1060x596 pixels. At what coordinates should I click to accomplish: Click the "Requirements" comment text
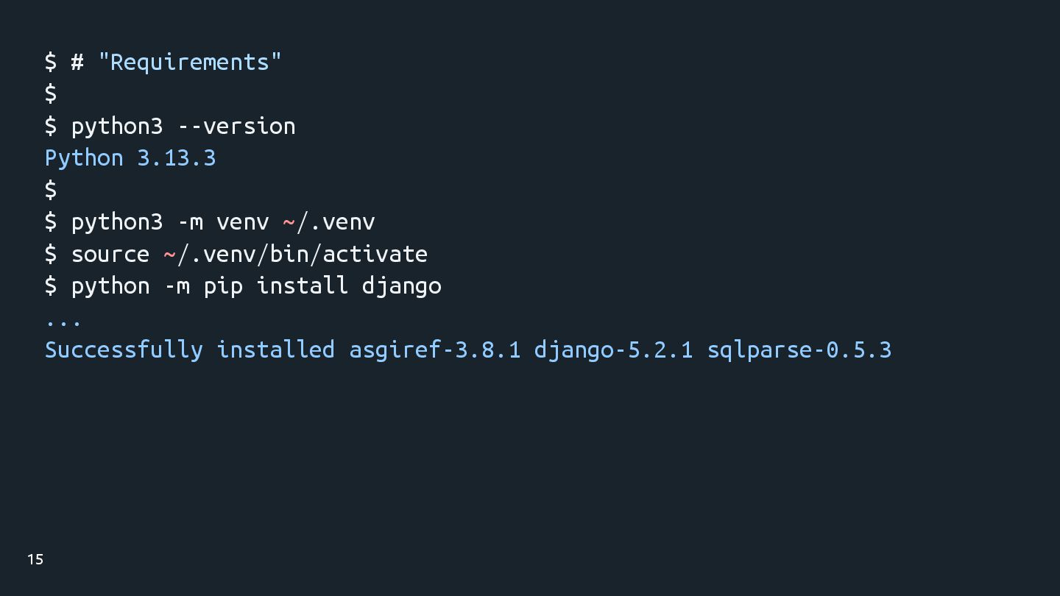189,62
